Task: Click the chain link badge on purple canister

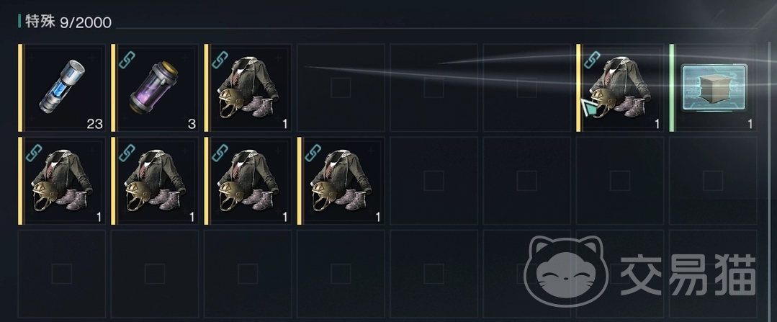Action: tap(126, 59)
